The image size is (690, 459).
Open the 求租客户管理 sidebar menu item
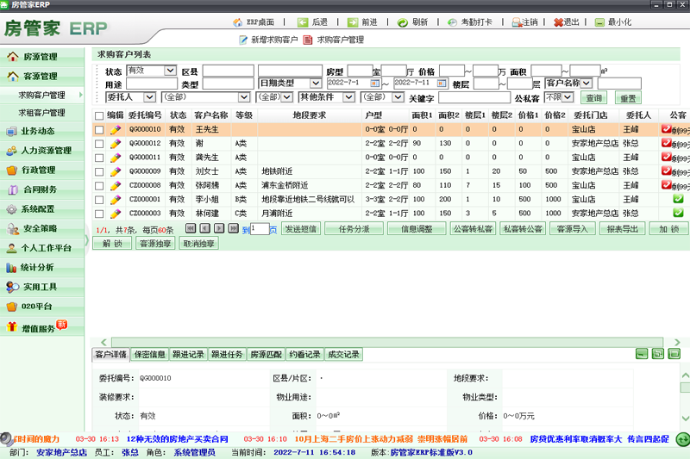[x=41, y=113]
